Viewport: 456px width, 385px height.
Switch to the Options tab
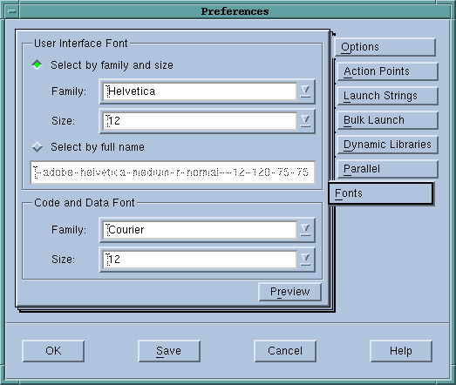tap(385, 47)
